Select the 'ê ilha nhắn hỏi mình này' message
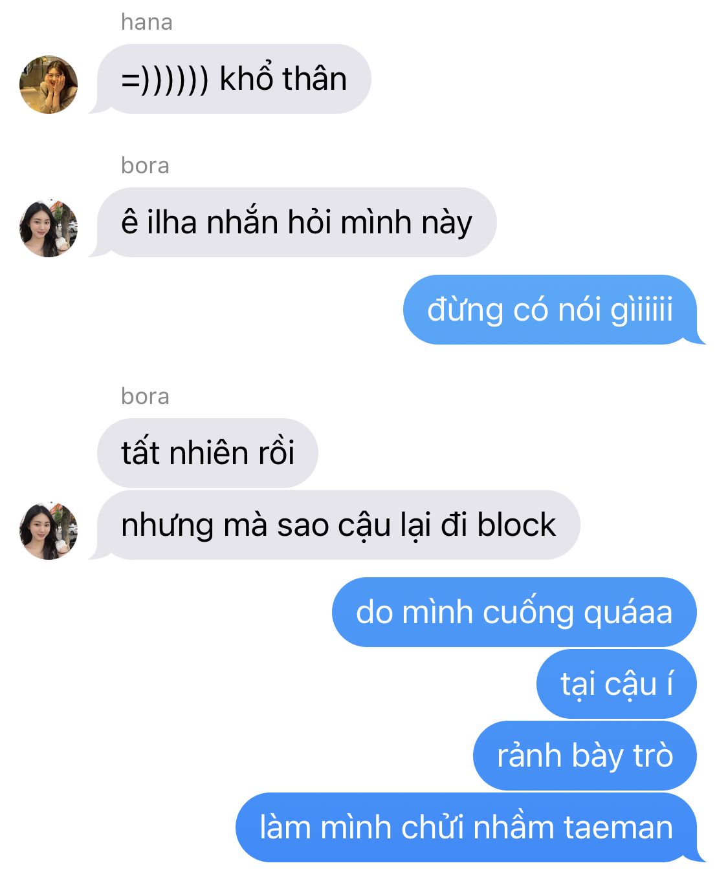 pos(296,222)
